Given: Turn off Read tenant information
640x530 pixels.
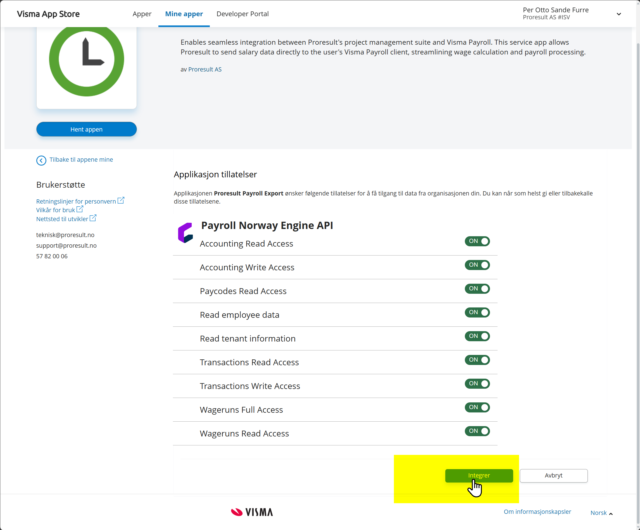Looking at the screenshot, I should pos(477,336).
